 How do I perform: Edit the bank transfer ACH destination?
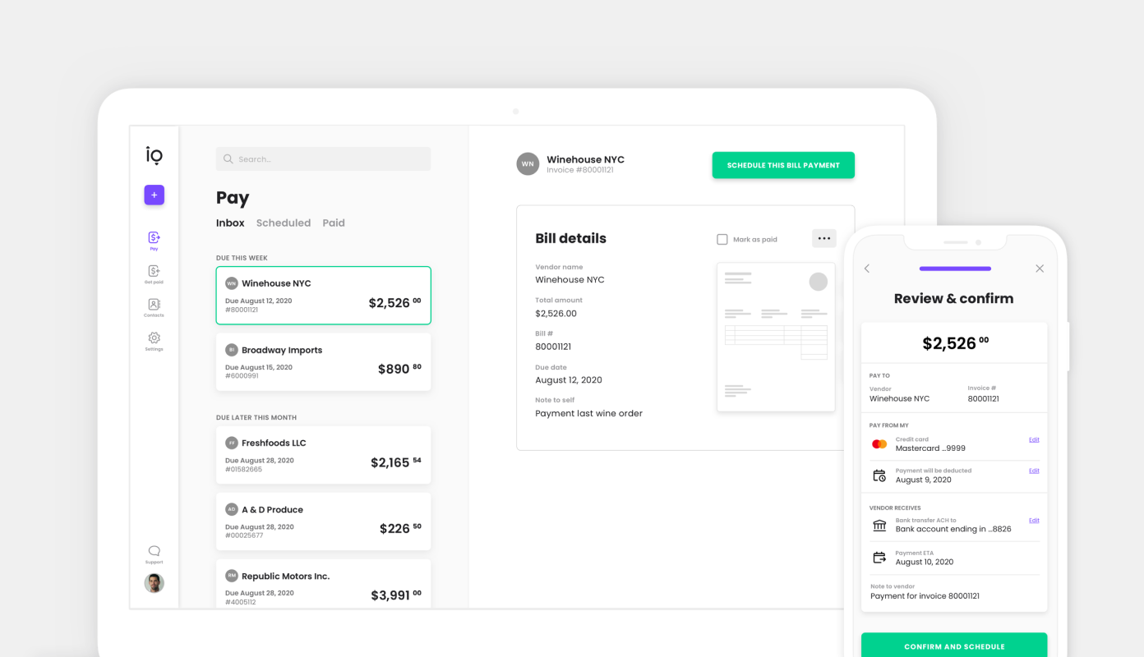tap(1034, 520)
